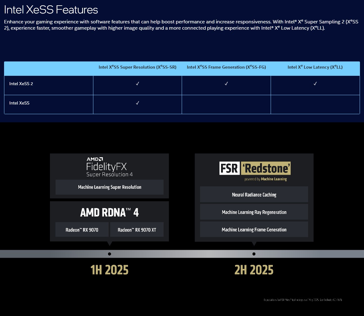Viewport: 364px width, 316px height.
Task: Click the 2H 2025 timeline dot
Action: tap(254, 254)
